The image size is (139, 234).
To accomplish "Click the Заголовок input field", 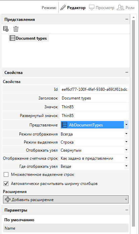I will [x=94, y=98].
